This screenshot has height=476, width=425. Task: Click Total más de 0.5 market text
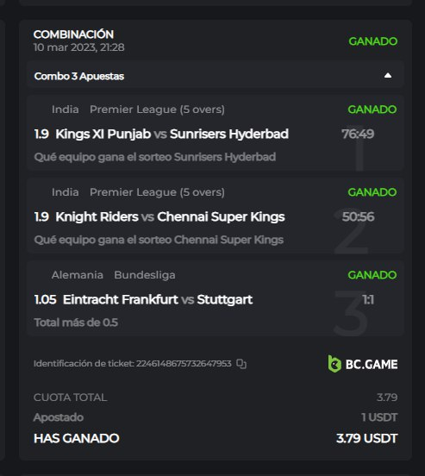tap(76, 323)
